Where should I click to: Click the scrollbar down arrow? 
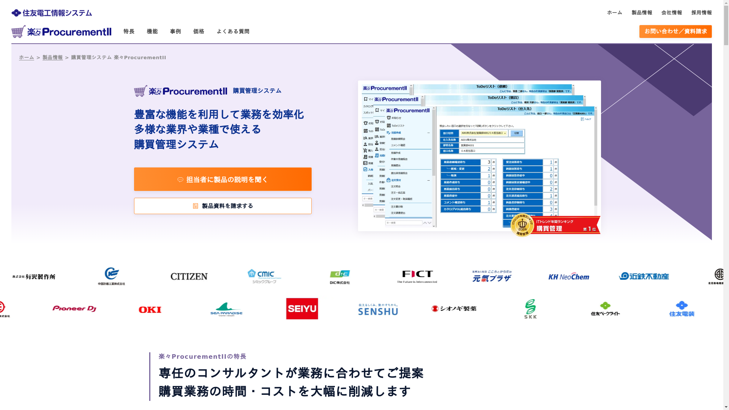(726, 407)
